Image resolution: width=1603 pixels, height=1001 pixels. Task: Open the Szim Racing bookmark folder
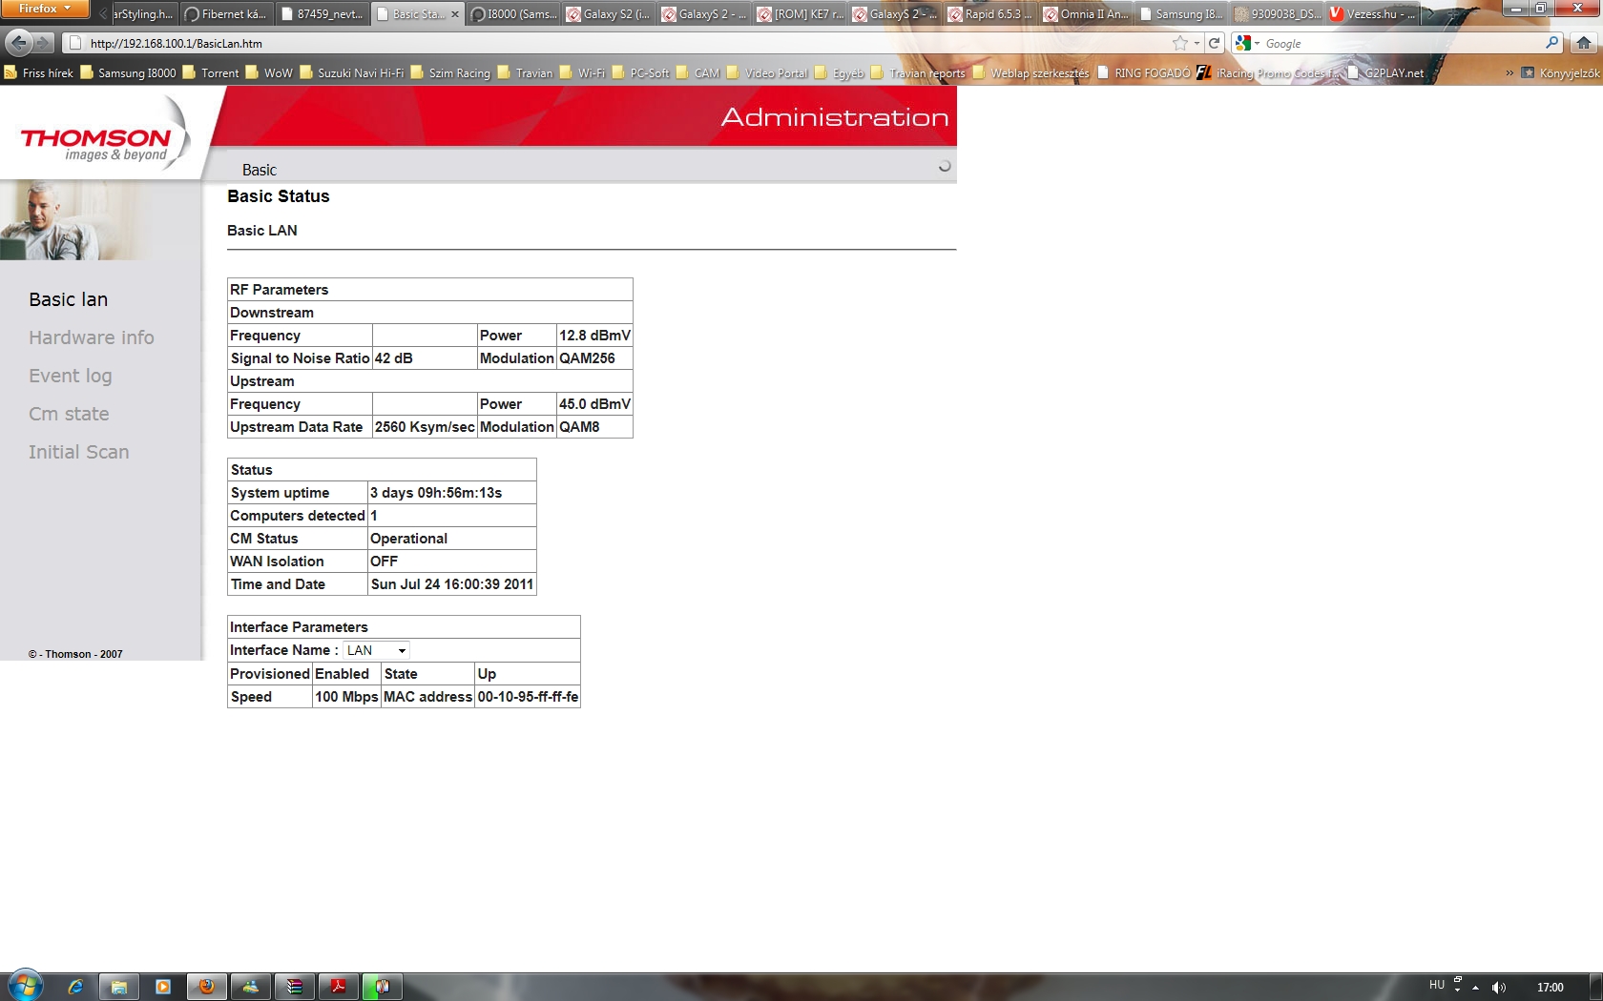point(450,72)
